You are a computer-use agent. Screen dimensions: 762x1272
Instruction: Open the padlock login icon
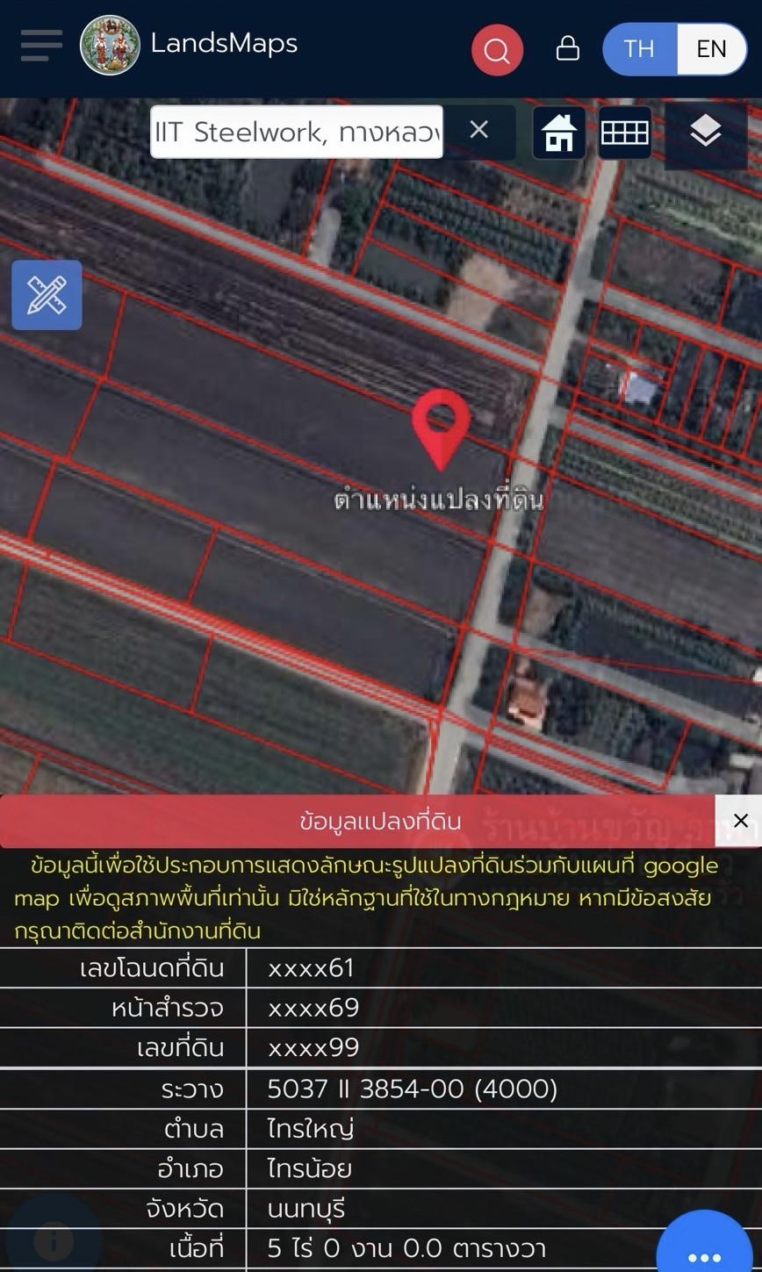pyautogui.click(x=568, y=47)
